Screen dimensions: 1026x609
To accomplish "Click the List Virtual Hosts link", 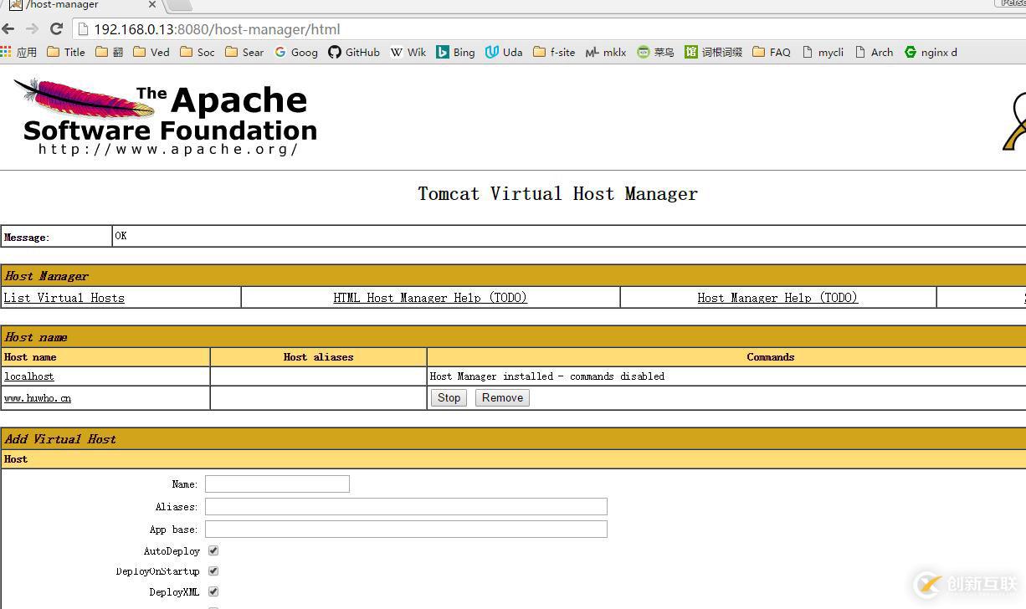I will click(64, 298).
